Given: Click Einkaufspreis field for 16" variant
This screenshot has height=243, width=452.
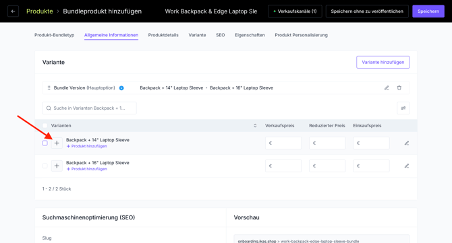Looking at the screenshot, I should pos(371,166).
